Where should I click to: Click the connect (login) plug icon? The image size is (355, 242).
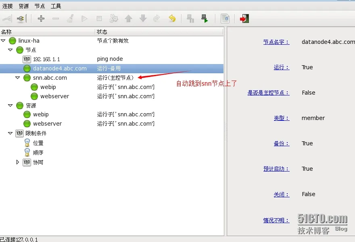(7, 19)
